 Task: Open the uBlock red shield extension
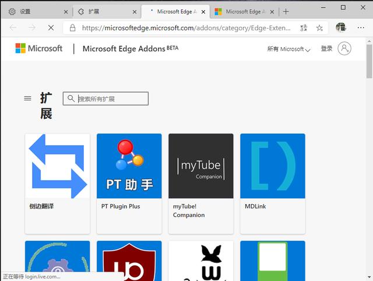coord(129,261)
